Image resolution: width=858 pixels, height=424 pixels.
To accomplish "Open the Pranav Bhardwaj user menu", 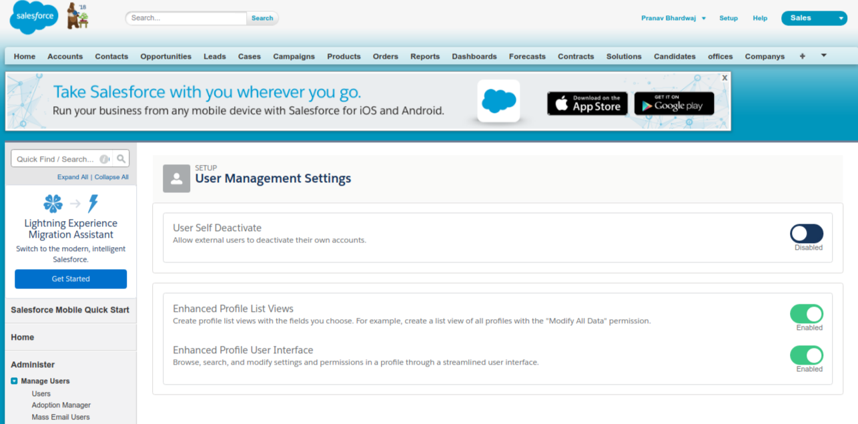I will pos(673,18).
